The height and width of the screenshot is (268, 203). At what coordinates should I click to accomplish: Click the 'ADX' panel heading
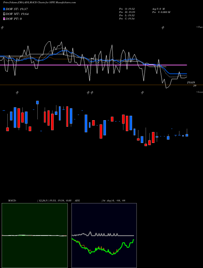tap(77, 201)
